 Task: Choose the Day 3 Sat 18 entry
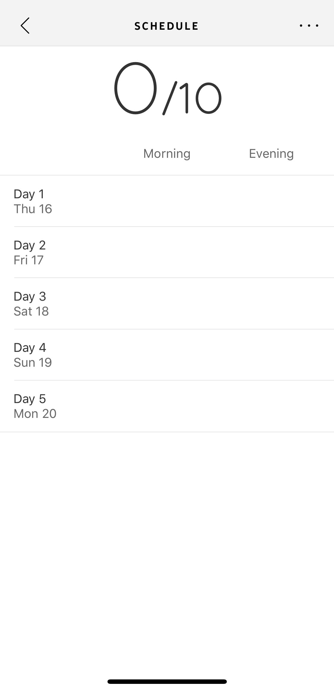167,303
